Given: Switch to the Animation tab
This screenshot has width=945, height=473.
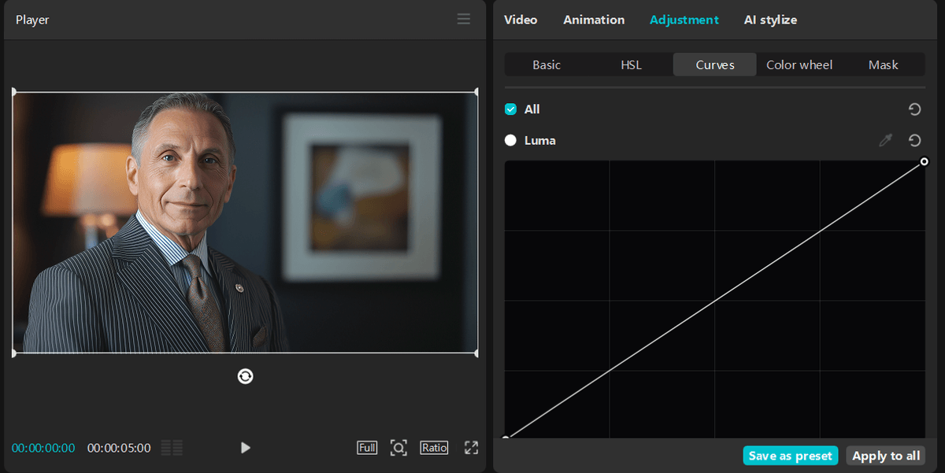Looking at the screenshot, I should pyautogui.click(x=594, y=20).
